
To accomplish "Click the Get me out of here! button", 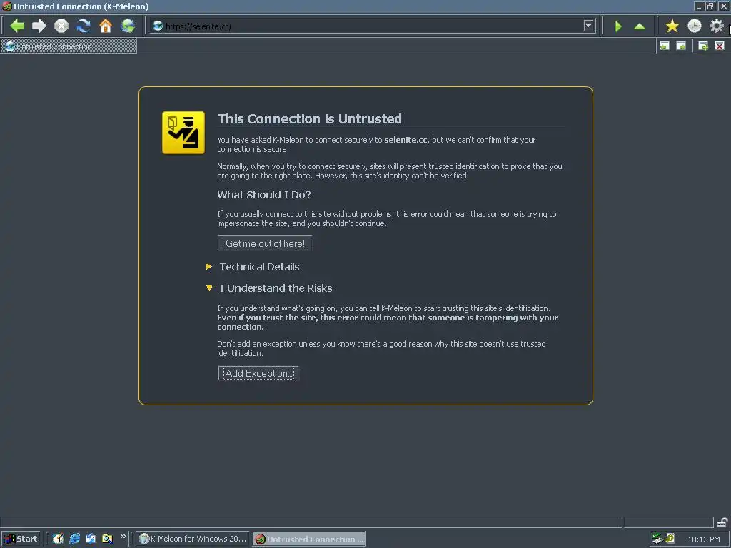I will [x=265, y=243].
